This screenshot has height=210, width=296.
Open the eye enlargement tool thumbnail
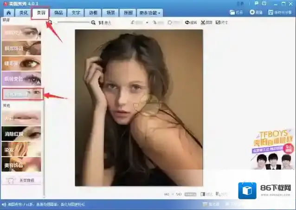[x=21, y=33]
